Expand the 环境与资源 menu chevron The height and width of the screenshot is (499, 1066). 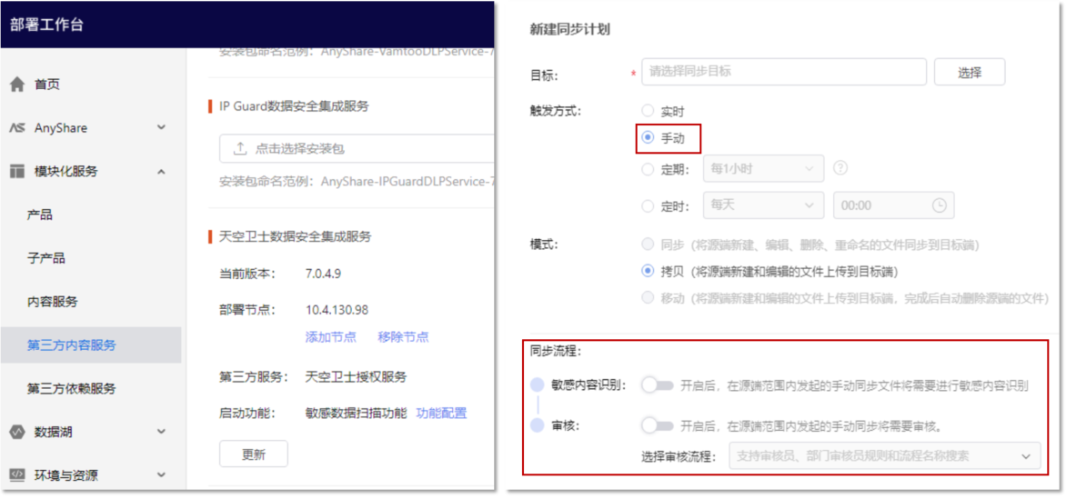(x=161, y=474)
